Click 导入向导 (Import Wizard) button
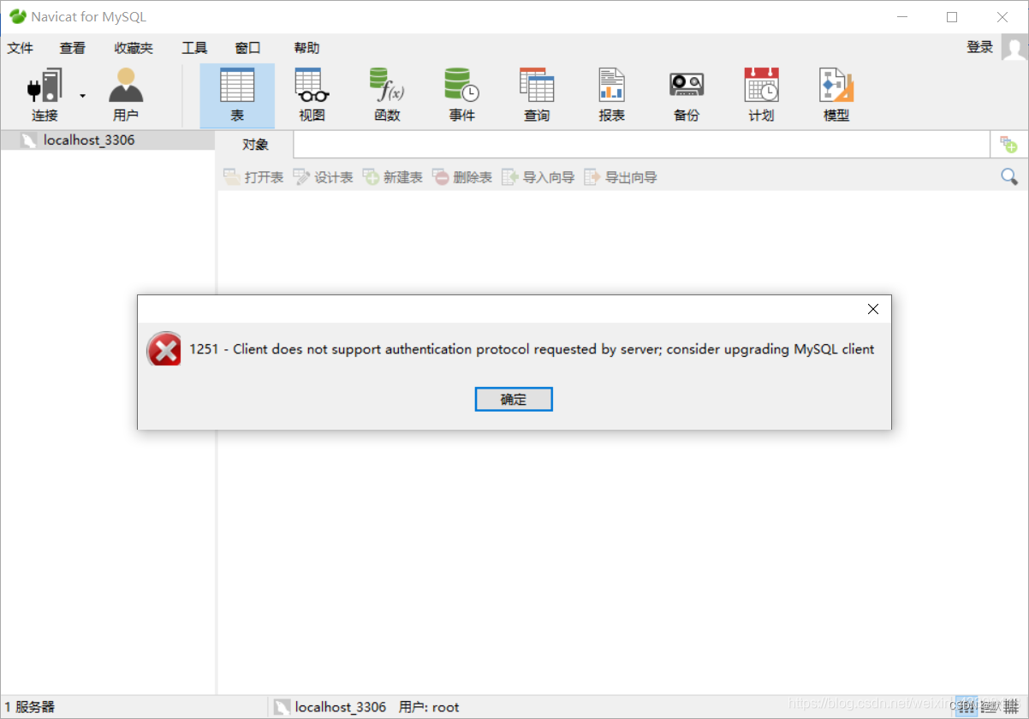Image resolution: width=1029 pixels, height=719 pixels. pos(538,177)
